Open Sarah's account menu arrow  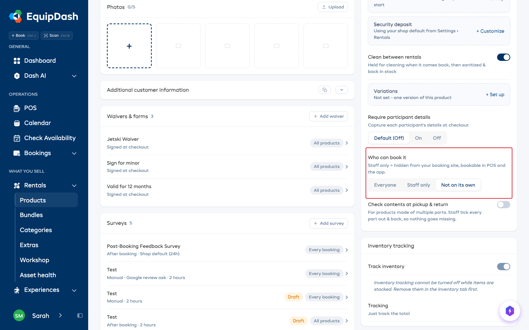pyautogui.click(x=60, y=316)
